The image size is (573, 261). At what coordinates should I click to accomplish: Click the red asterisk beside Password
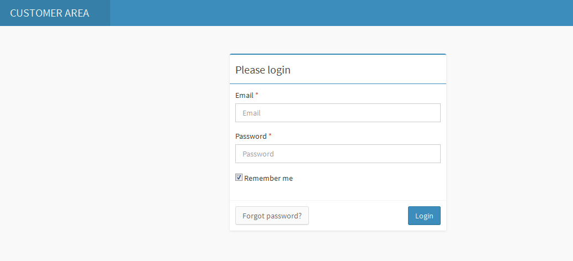point(270,135)
